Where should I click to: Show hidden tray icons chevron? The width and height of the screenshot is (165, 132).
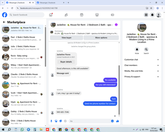(x=134, y=130)
